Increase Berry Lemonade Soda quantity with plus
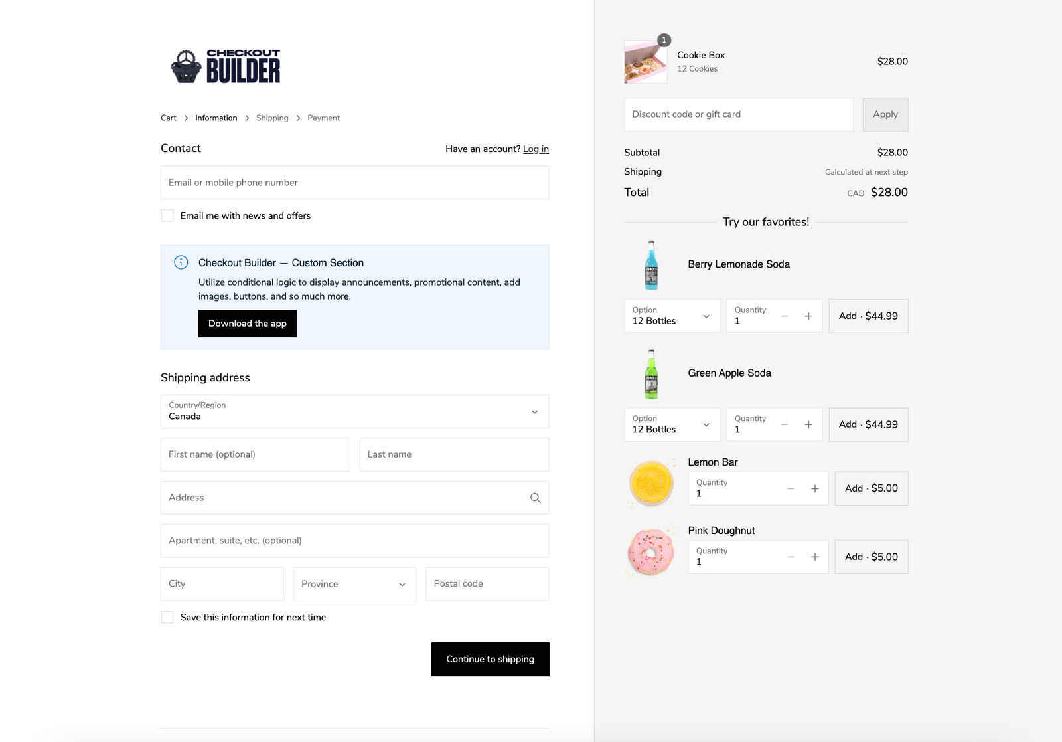Viewport: 1062px width, 742px height. point(808,316)
